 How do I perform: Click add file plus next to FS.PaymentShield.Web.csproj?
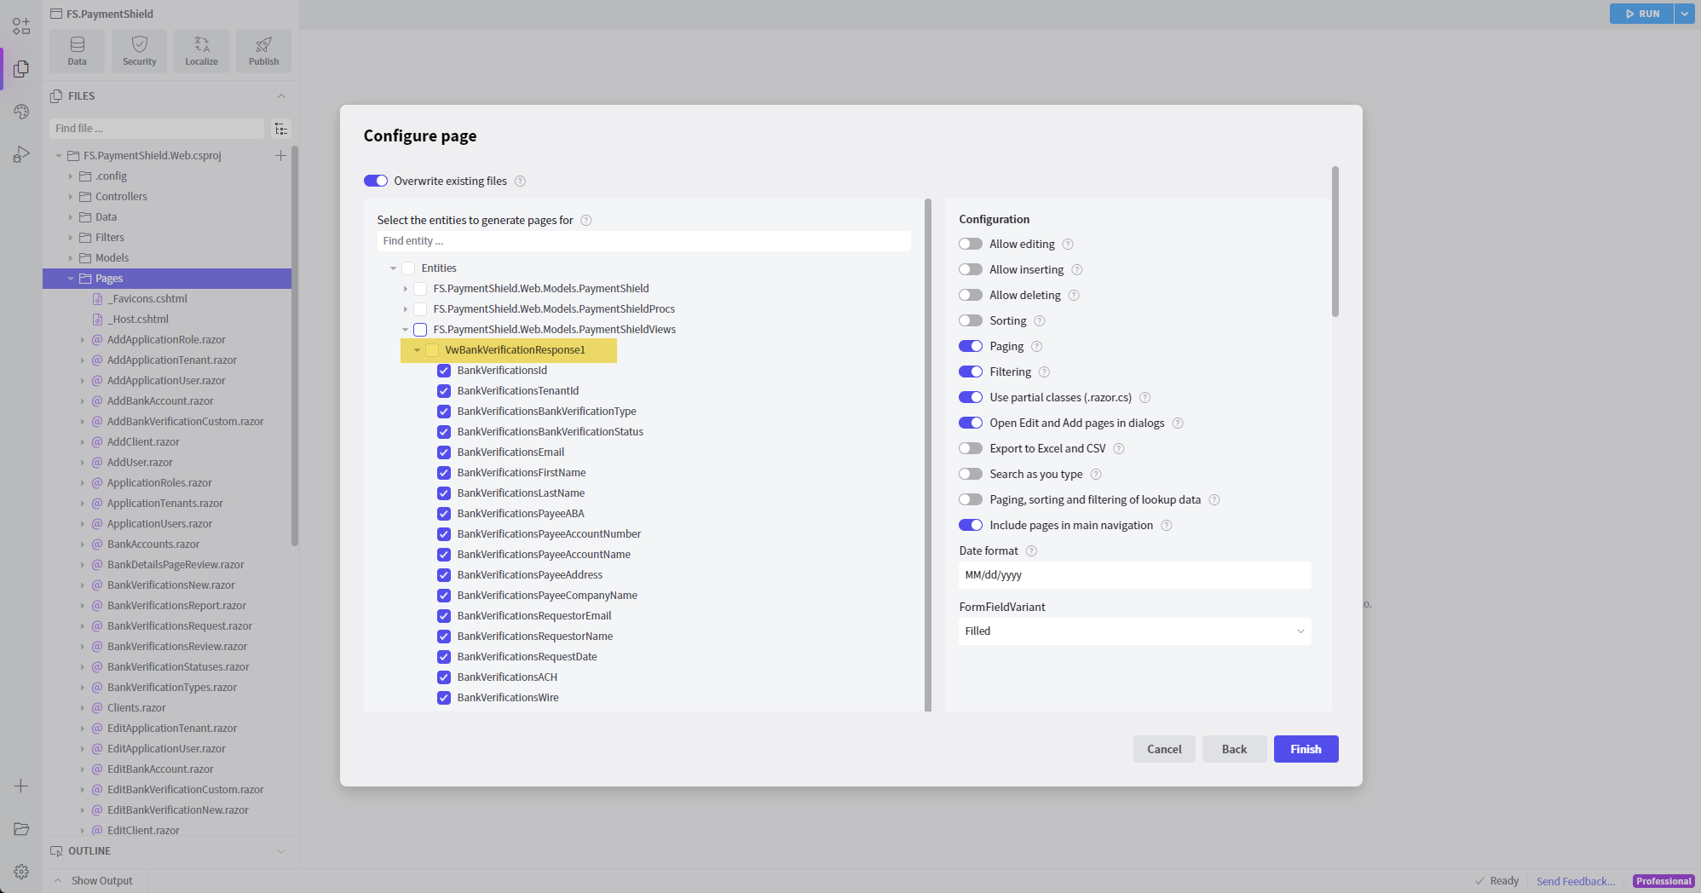click(x=280, y=155)
